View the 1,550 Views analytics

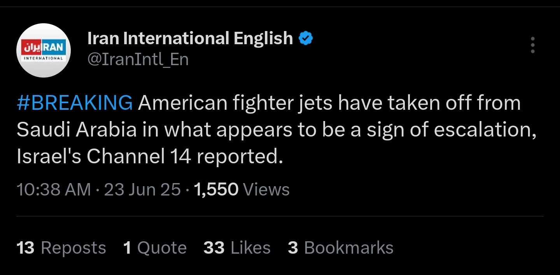click(x=241, y=190)
